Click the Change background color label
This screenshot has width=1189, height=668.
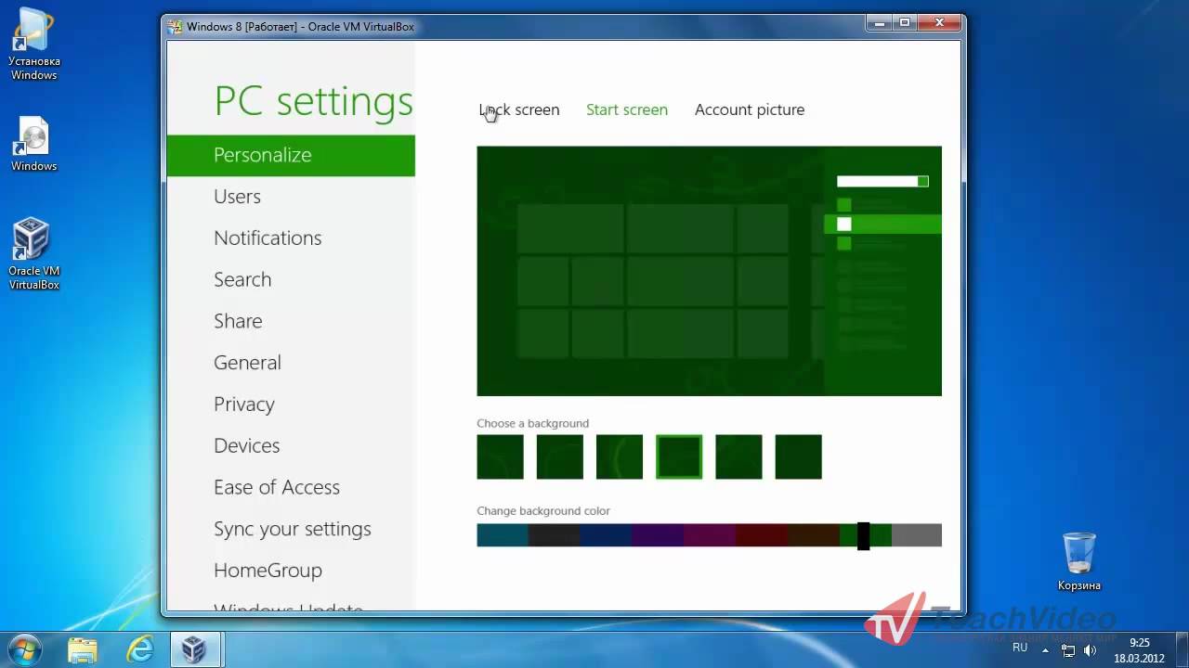pos(543,510)
